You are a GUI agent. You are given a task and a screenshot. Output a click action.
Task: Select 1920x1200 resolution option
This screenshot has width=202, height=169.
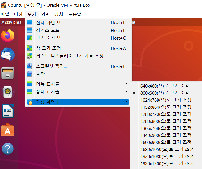coord(167,164)
